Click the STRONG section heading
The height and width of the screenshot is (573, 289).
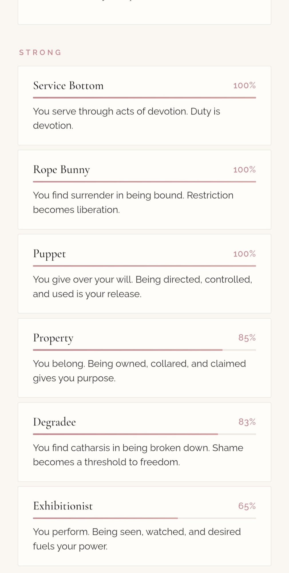click(x=40, y=53)
